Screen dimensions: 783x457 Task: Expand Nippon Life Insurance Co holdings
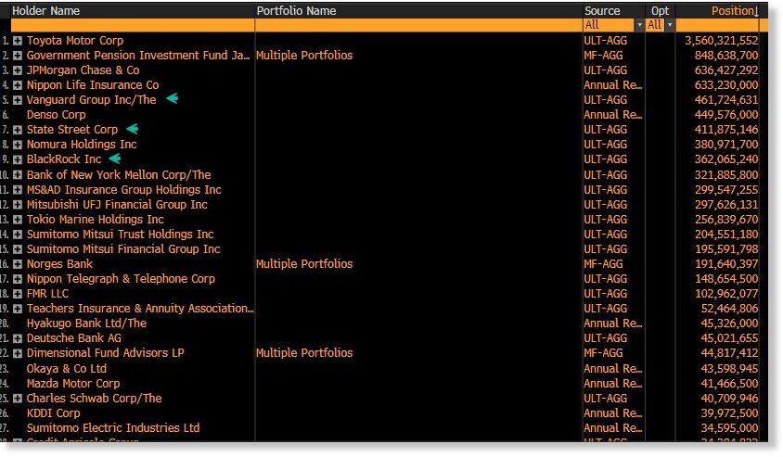tap(18, 85)
